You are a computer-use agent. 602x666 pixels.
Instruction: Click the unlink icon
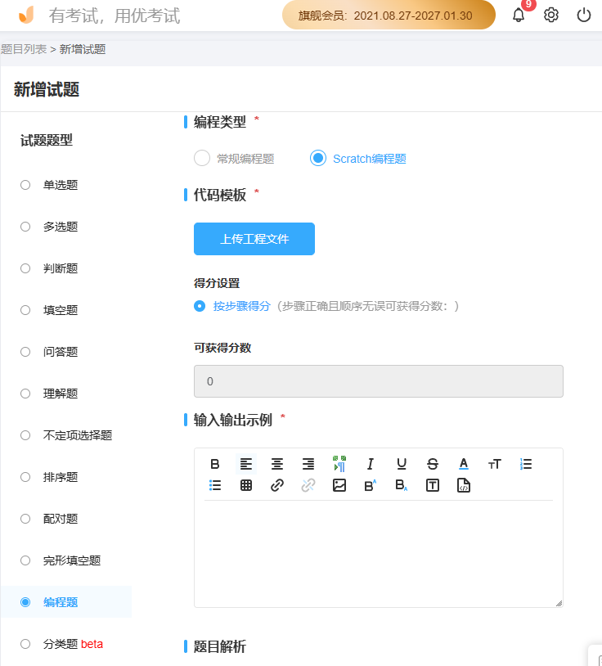(x=308, y=485)
